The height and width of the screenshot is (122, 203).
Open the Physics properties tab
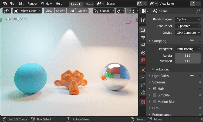pyautogui.click(x=143, y=77)
